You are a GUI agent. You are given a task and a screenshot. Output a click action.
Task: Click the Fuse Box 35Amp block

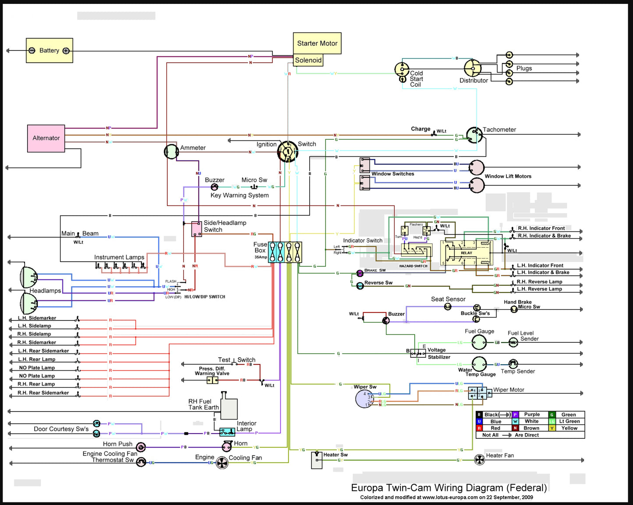[285, 252]
